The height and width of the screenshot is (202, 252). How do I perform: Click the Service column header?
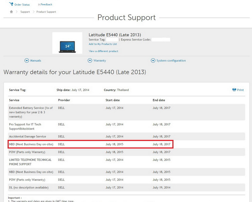pyautogui.click(x=14, y=100)
